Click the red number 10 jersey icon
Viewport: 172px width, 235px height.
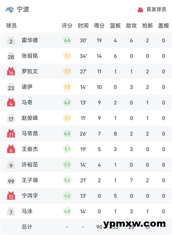click(11, 196)
